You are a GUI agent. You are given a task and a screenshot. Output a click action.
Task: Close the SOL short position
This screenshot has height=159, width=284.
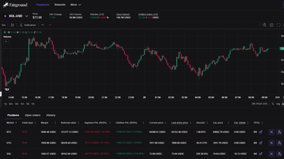[x=271, y=154]
